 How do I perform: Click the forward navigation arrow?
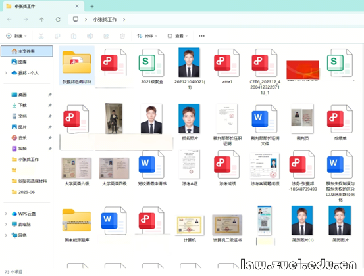26,20
